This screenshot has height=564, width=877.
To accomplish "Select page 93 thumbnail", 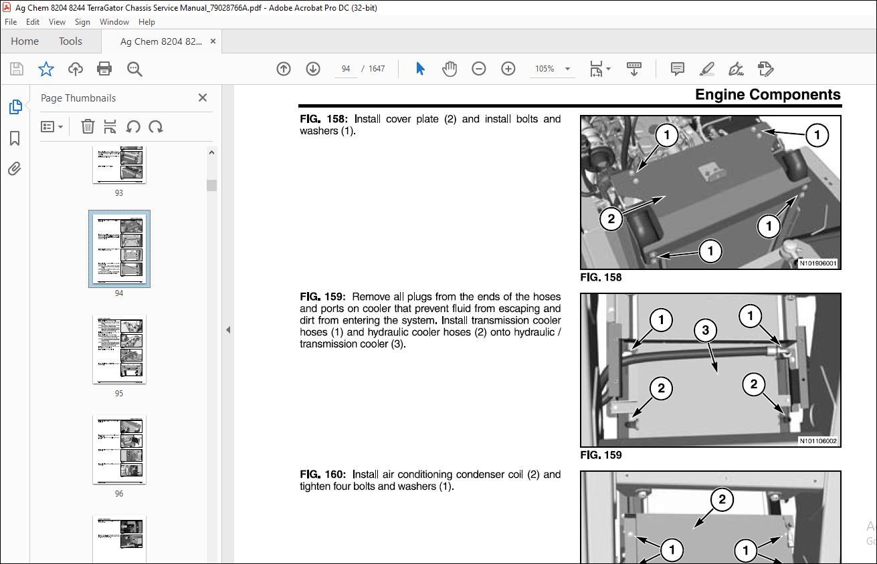I will tap(119, 165).
